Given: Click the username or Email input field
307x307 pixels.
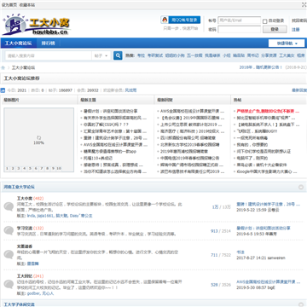Looking at the screenshot, I should 240,20.
